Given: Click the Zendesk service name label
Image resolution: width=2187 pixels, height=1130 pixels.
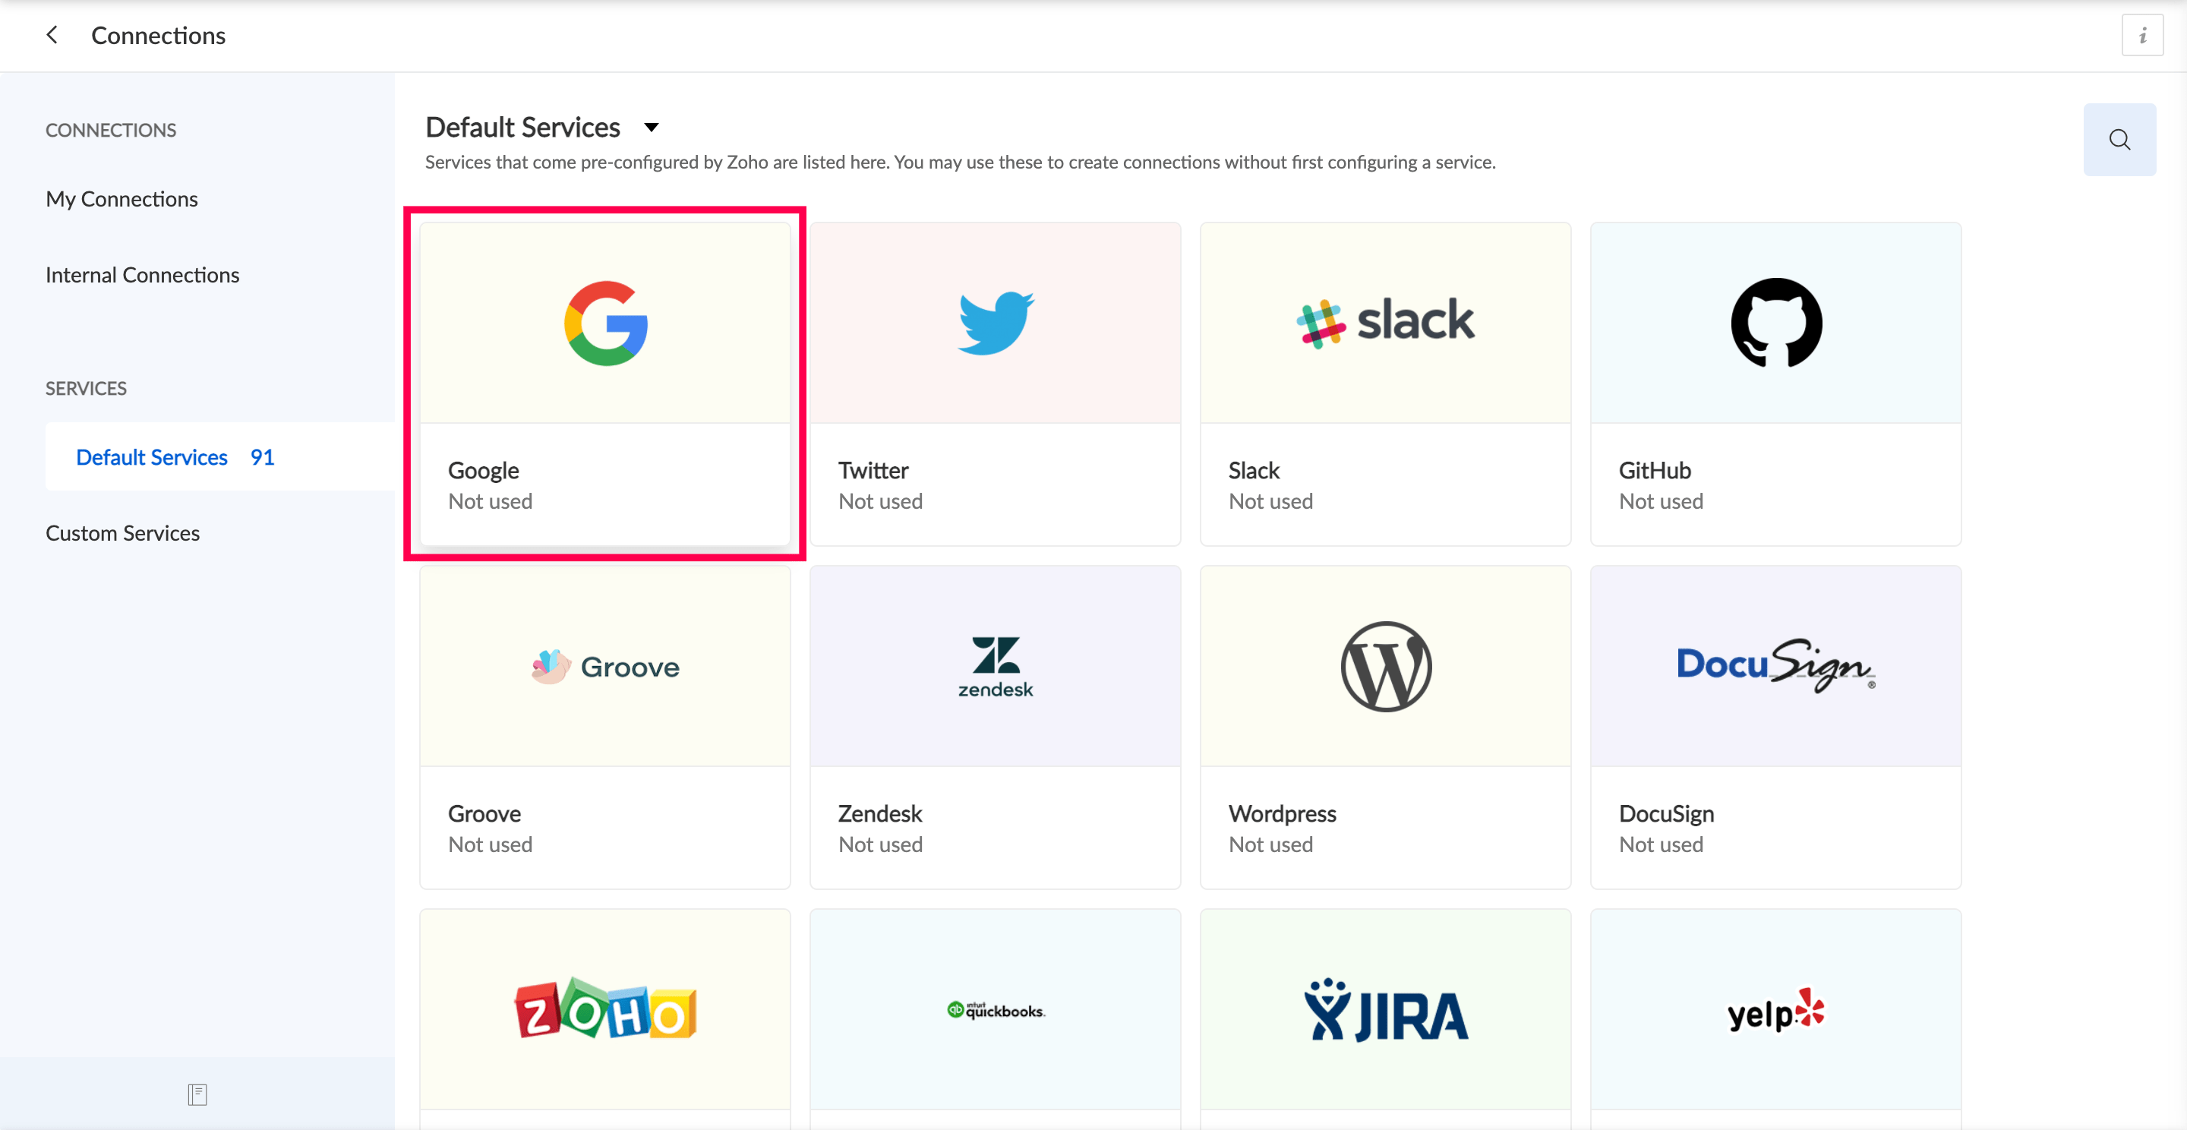Looking at the screenshot, I should pos(879,813).
